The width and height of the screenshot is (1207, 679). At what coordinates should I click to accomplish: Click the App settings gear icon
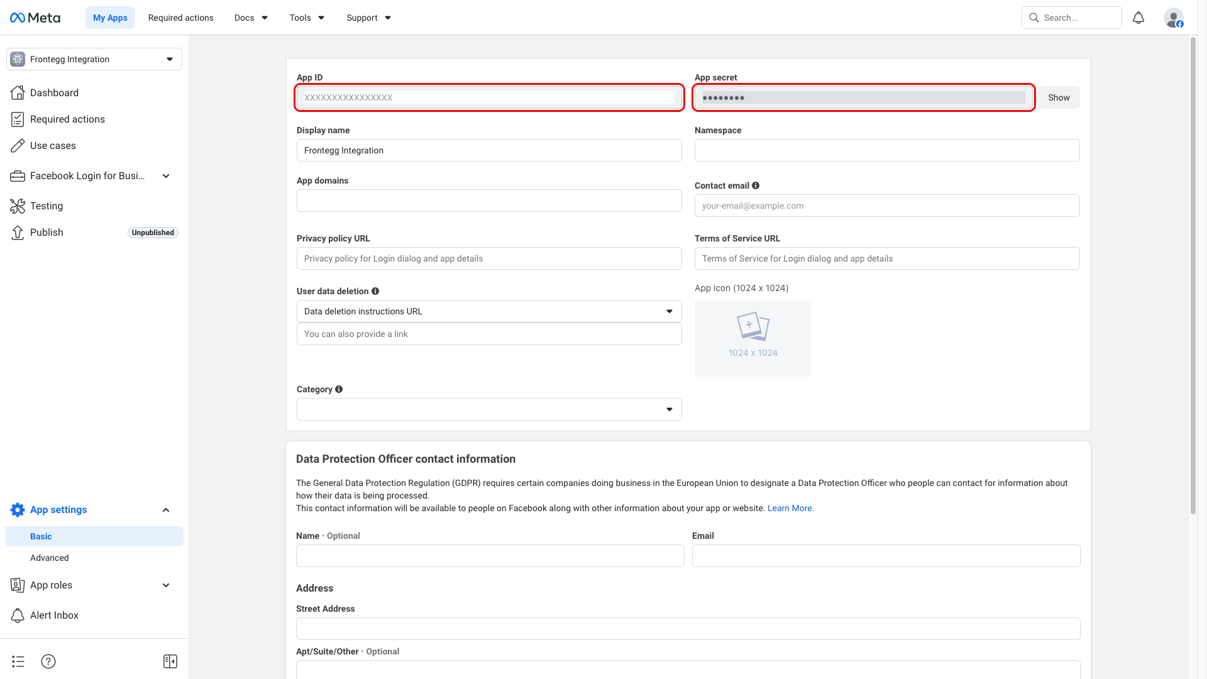point(18,509)
